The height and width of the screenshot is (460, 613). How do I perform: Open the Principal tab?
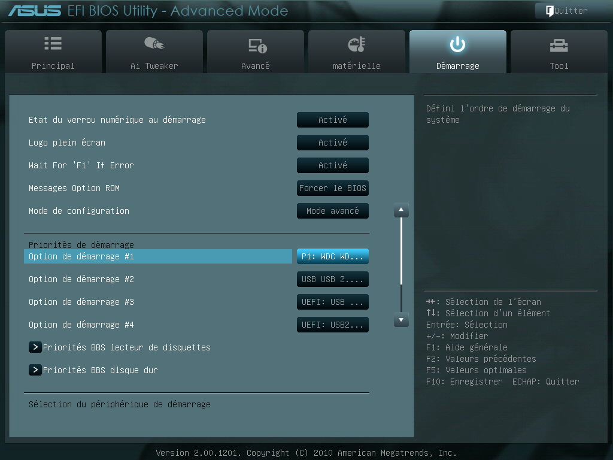53,52
